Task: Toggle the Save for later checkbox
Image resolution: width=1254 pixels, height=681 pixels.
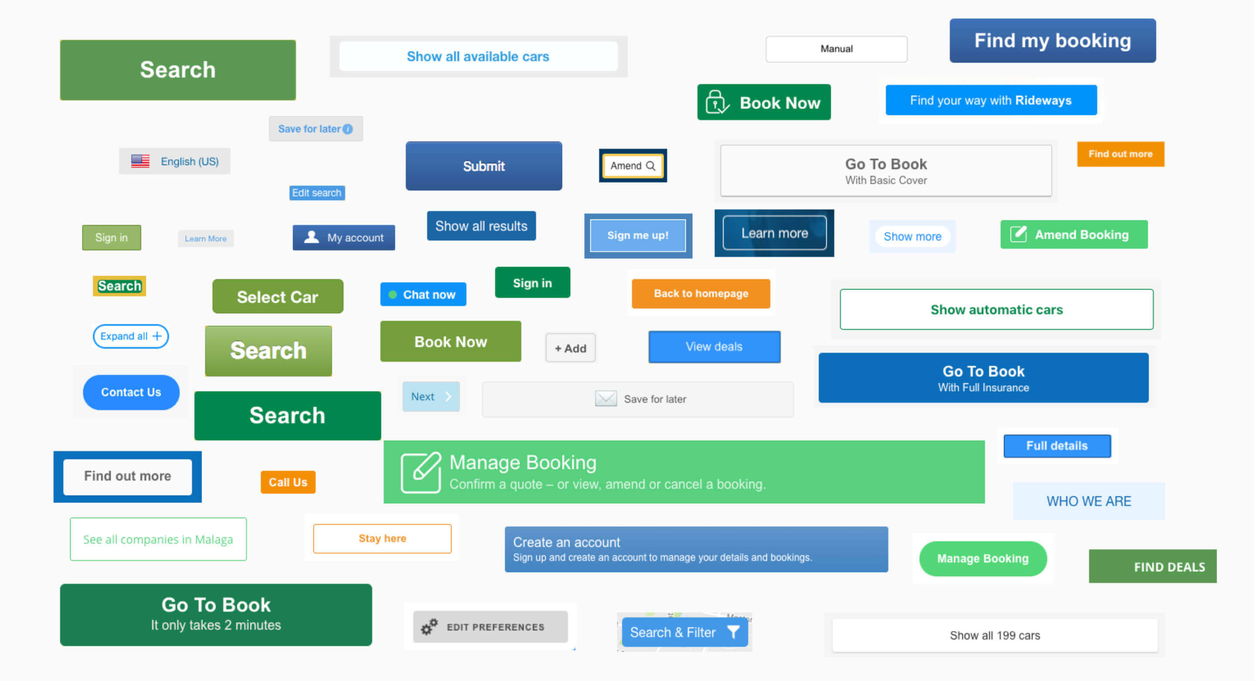Action: coord(604,398)
